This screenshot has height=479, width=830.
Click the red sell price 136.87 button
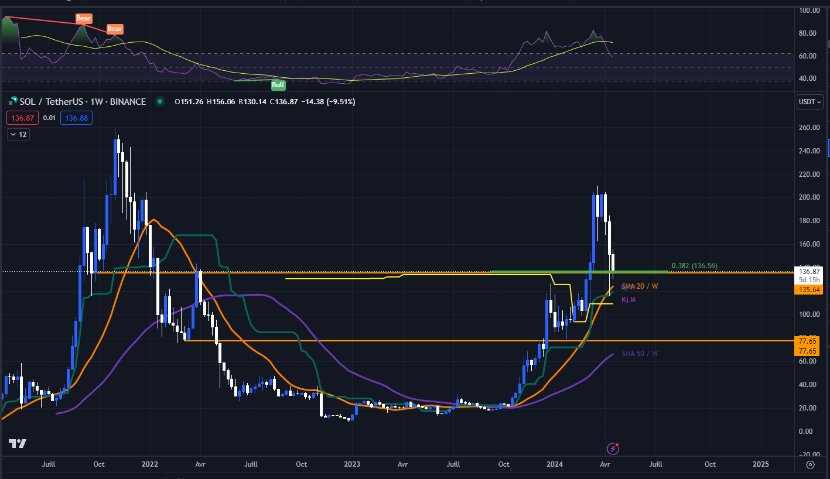21,118
